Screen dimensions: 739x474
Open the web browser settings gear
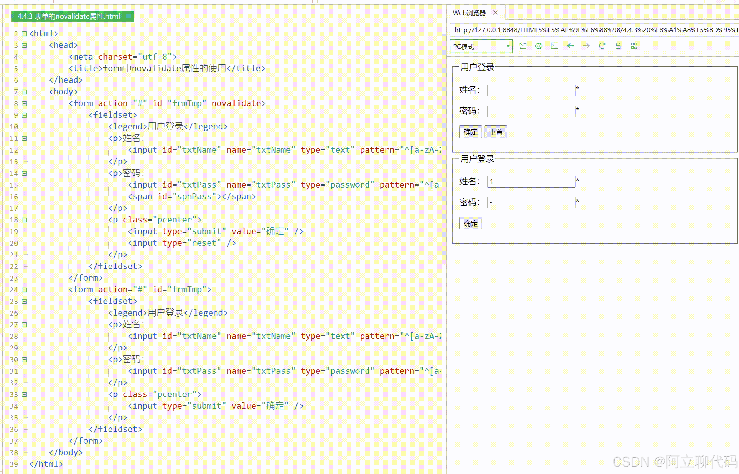[x=539, y=46]
